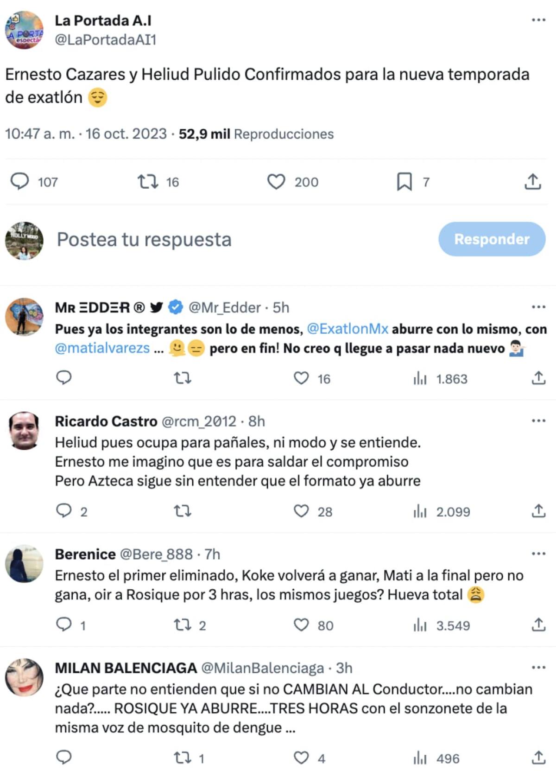Screen dimensions: 556x771
Task: Share Ricardo Castro's reply
Action: point(538,511)
